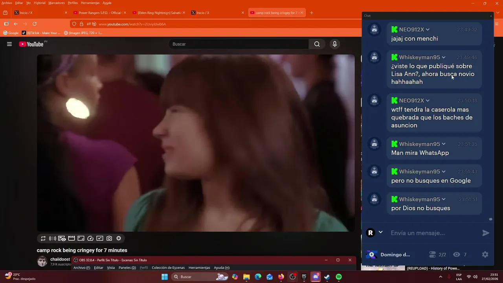Image resolution: width=503 pixels, height=283 pixels.
Task: Open the Google bookmark
Action: [x=11, y=33]
